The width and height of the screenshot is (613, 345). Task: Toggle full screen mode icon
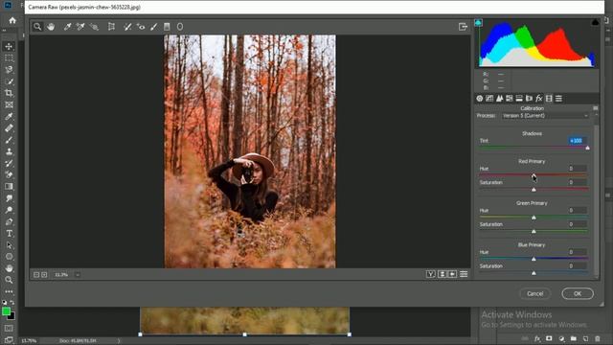pyautogui.click(x=463, y=27)
